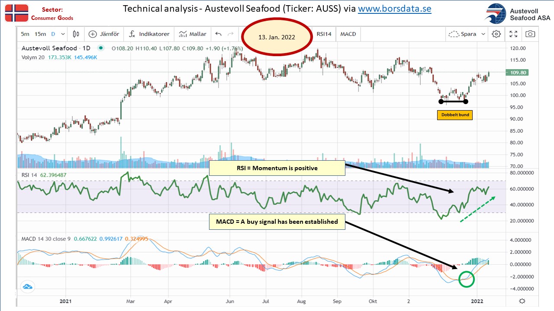Click the 100.00 price axis value
554x311 pixels.
tap(518, 95)
